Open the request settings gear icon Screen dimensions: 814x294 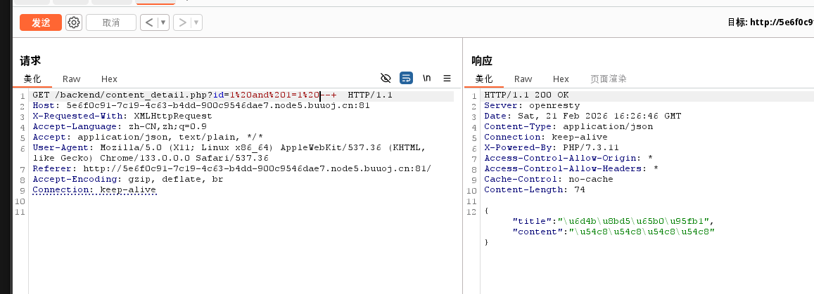tap(75, 22)
